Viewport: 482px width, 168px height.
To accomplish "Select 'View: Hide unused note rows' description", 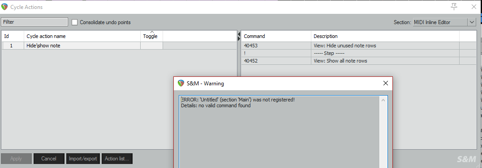I will pyautogui.click(x=385, y=46).
